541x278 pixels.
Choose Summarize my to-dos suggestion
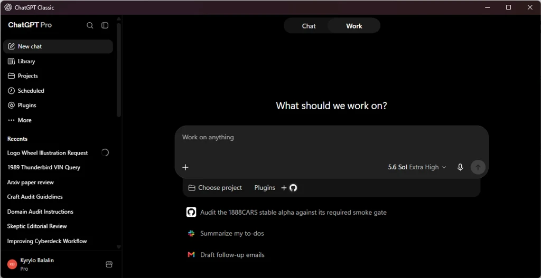pyautogui.click(x=225, y=234)
